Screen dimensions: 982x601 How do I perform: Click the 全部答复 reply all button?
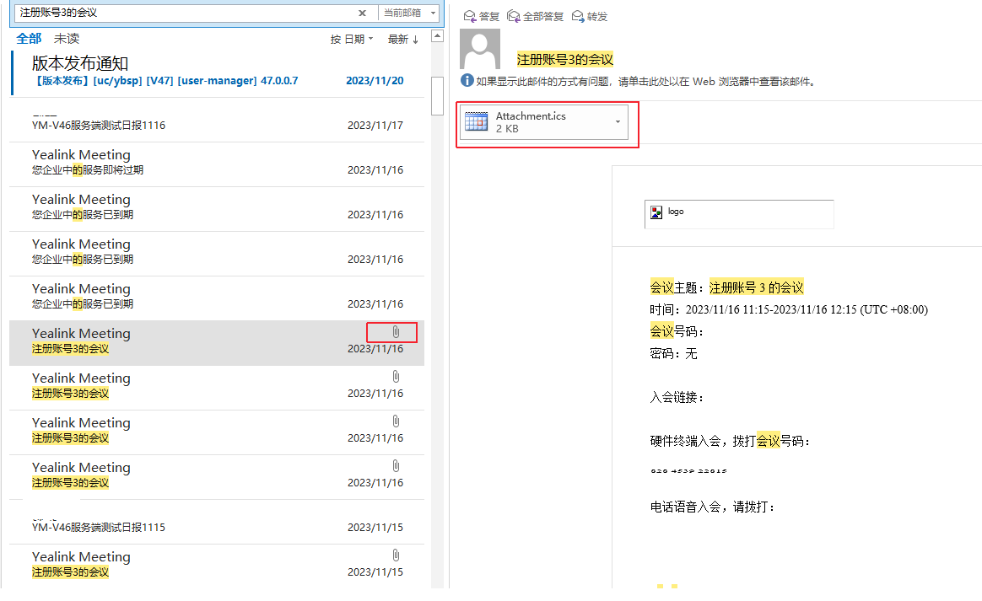536,16
